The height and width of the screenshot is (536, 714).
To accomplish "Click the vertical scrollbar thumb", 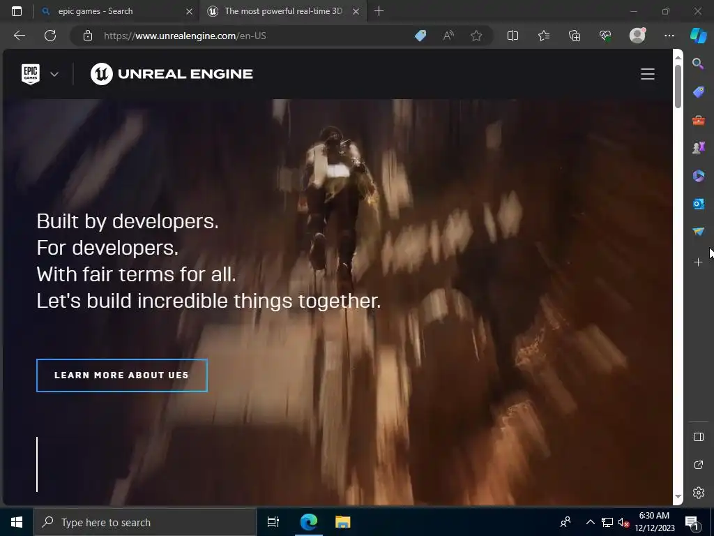I will point(678,87).
